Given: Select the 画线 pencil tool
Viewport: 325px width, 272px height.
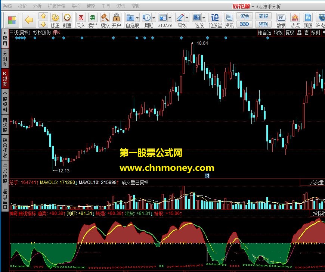Looking at the screenshot, I should (180, 18).
